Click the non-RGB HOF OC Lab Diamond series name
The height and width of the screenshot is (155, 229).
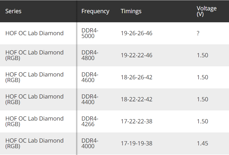pyautogui.click(x=34, y=33)
